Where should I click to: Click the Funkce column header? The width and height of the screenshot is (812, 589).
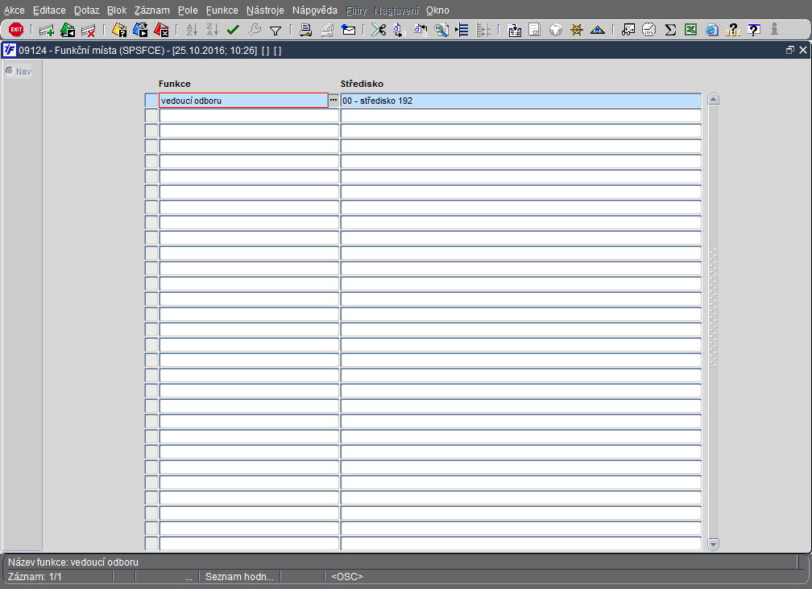point(175,84)
